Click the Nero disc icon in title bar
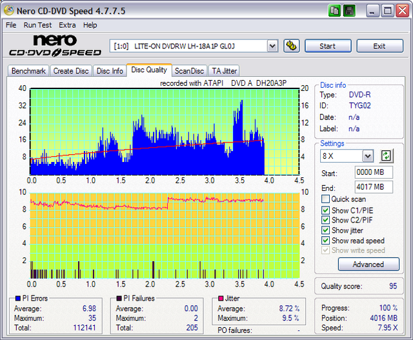413x340 pixels. [9, 10]
